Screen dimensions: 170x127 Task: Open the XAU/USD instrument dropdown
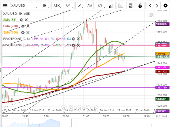click(24, 5)
